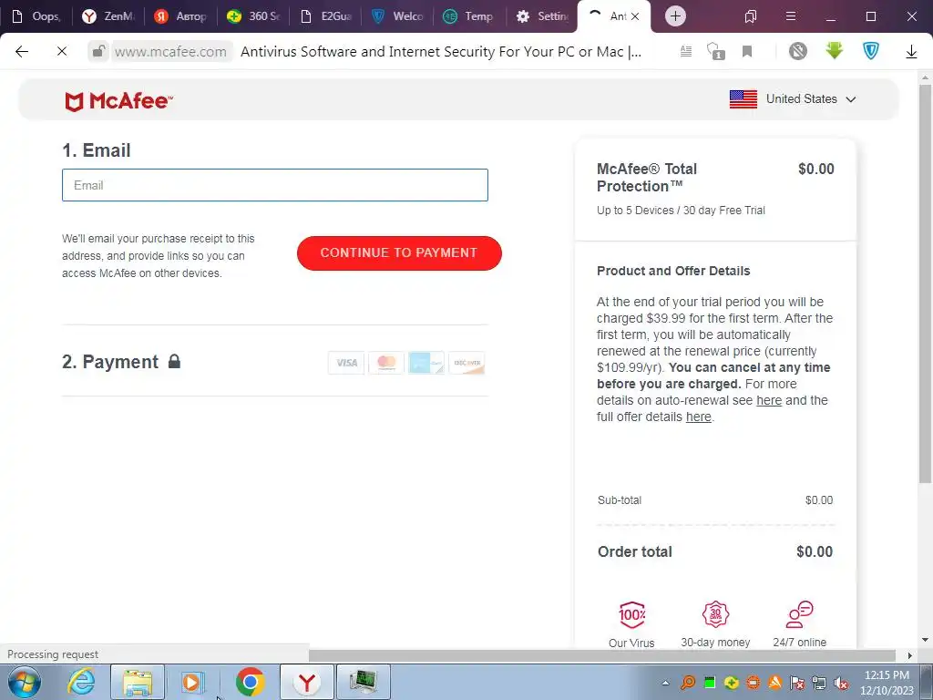This screenshot has height=700, width=933.
Task: Click the orange magnifier tray icon
Action: click(x=688, y=684)
